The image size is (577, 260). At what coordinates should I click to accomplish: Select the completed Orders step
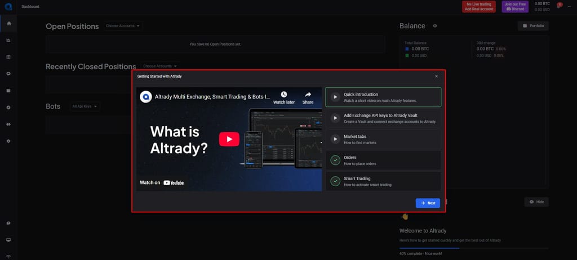383,160
